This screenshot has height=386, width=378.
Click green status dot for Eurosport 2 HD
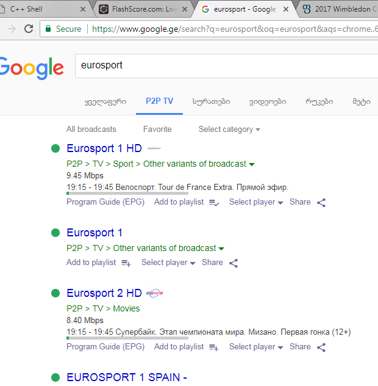(55, 293)
